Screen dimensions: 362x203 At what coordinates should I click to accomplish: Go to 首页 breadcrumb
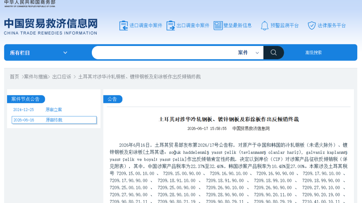click(14, 77)
